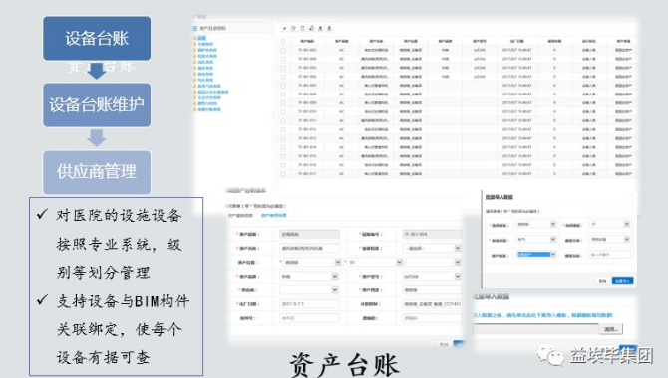Click the trash delete toolbar icon
668x378 pixels.
click(302, 29)
